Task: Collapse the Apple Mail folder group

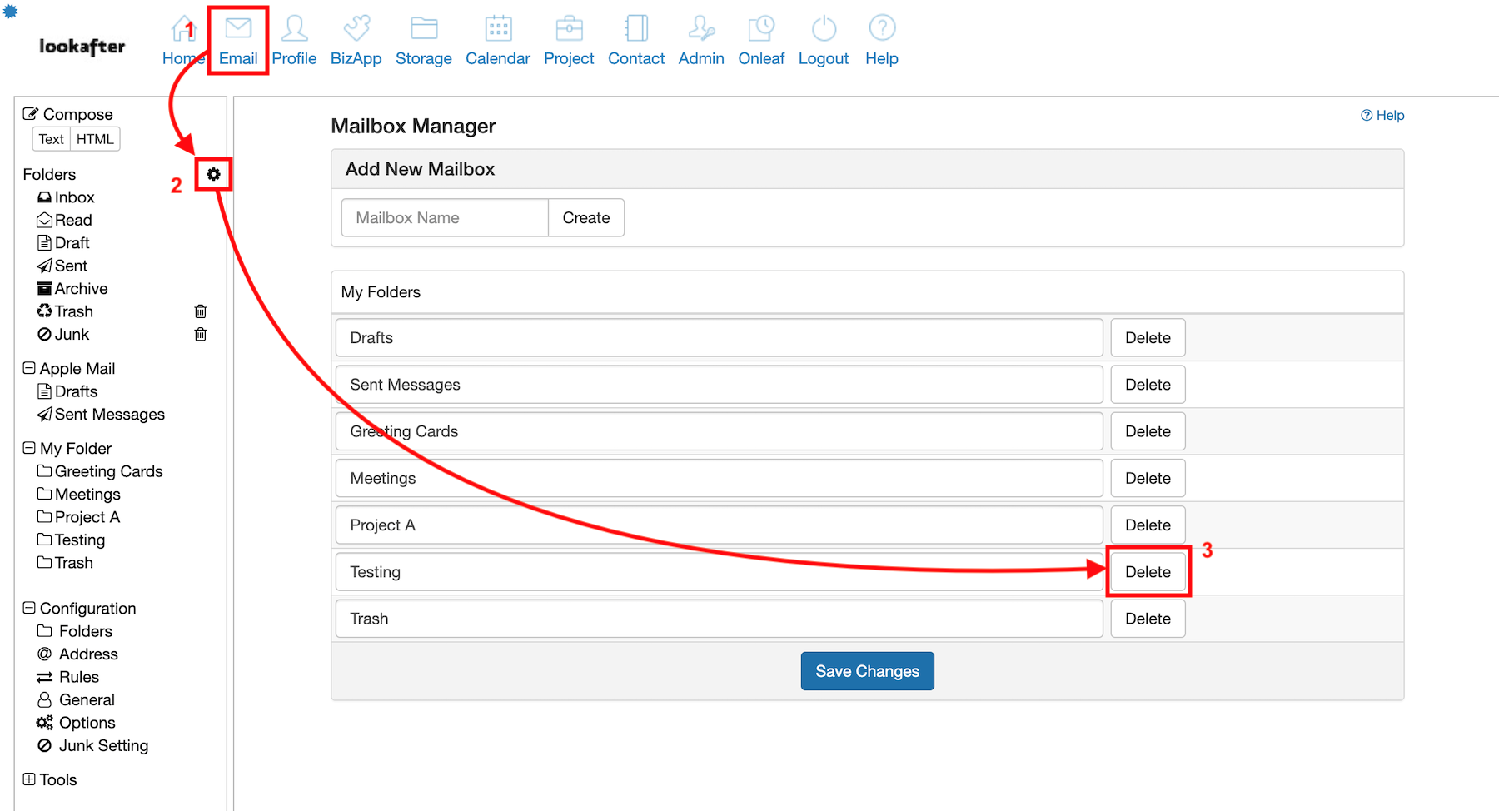Action: pos(29,368)
